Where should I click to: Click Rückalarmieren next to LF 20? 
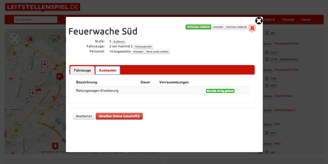(x=289, y=59)
